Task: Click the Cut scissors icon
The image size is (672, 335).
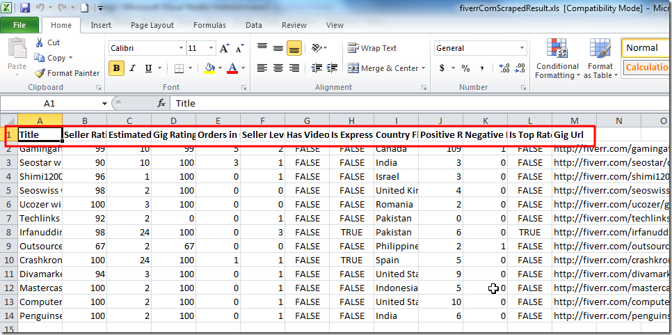Action: click(x=40, y=42)
